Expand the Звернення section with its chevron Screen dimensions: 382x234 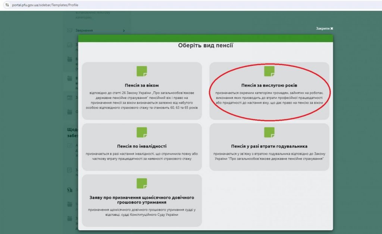pyautogui.click(x=124, y=31)
